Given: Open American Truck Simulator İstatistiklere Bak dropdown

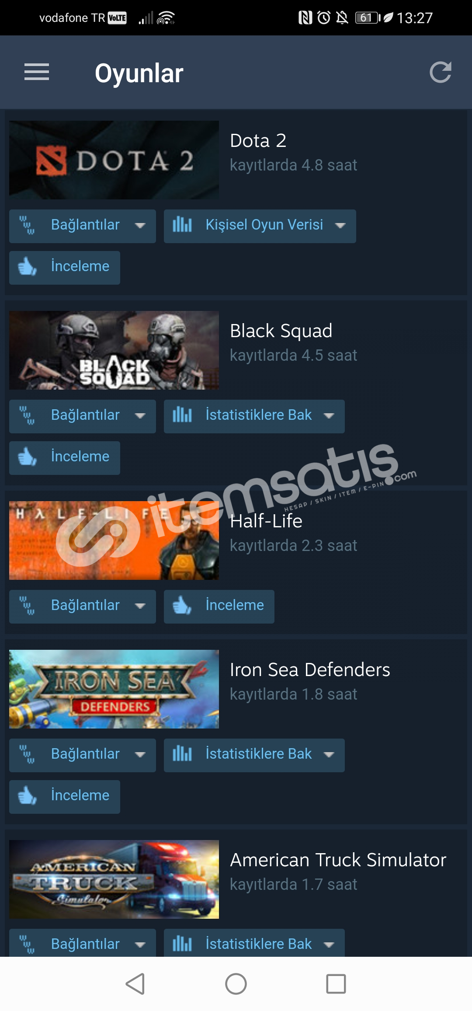Looking at the screenshot, I should point(329,945).
